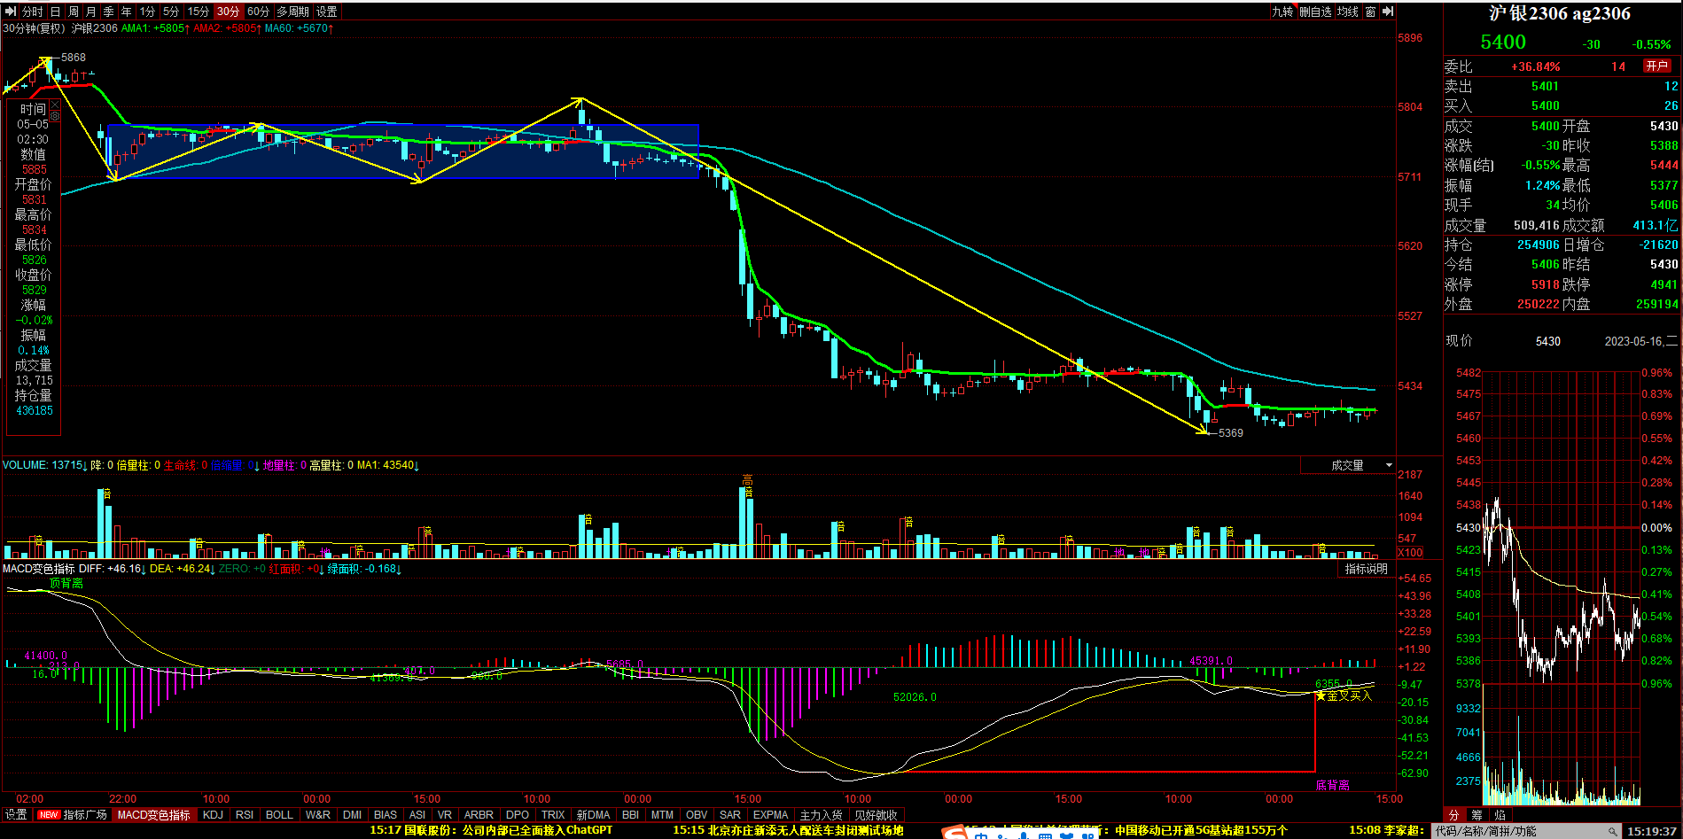Click the gear icon in info box
This screenshot has width=1683, height=839.
55,116
